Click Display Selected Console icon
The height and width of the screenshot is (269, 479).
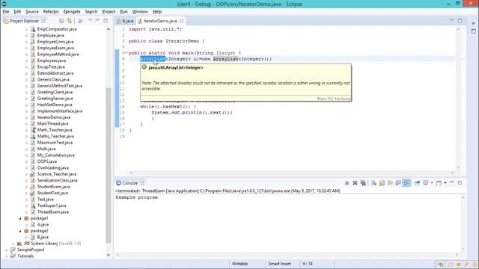[426, 183]
